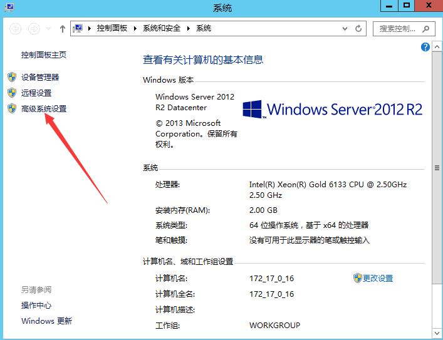443x340 pixels.
Task: Click the scrollbar down arrow
Action: click(437, 332)
